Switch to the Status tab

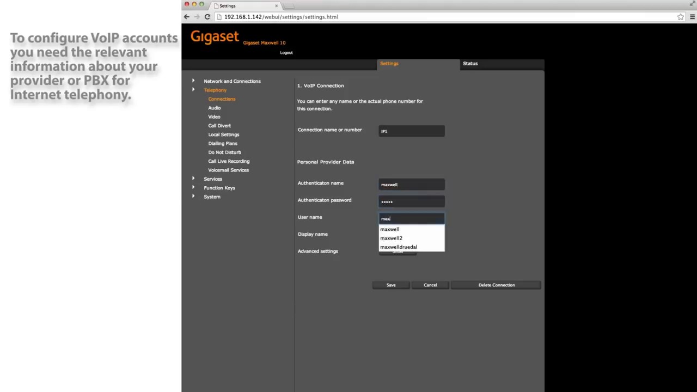(470, 64)
